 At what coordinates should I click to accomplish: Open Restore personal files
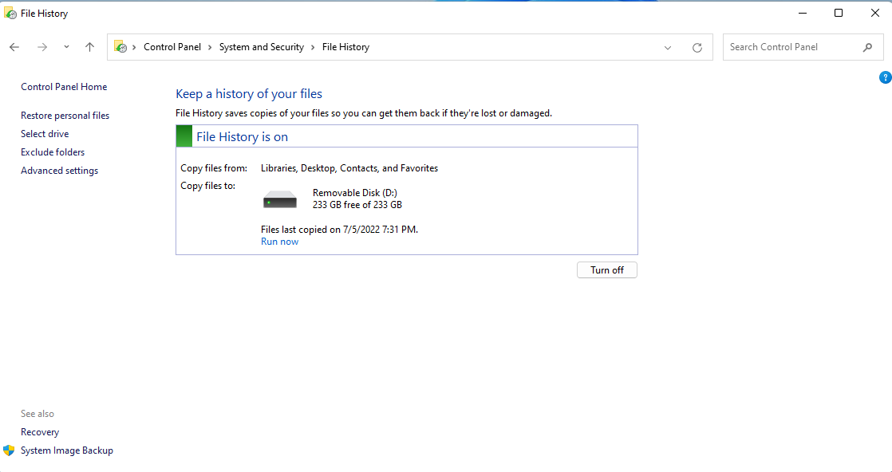pyautogui.click(x=65, y=116)
